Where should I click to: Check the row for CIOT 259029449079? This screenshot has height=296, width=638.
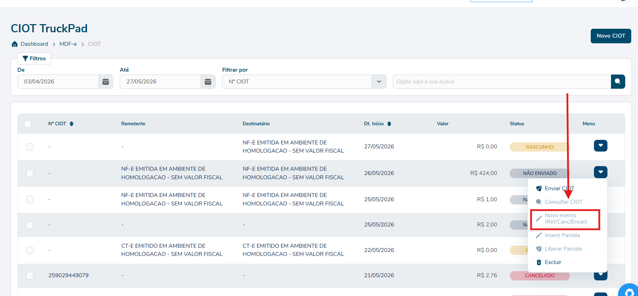30,275
